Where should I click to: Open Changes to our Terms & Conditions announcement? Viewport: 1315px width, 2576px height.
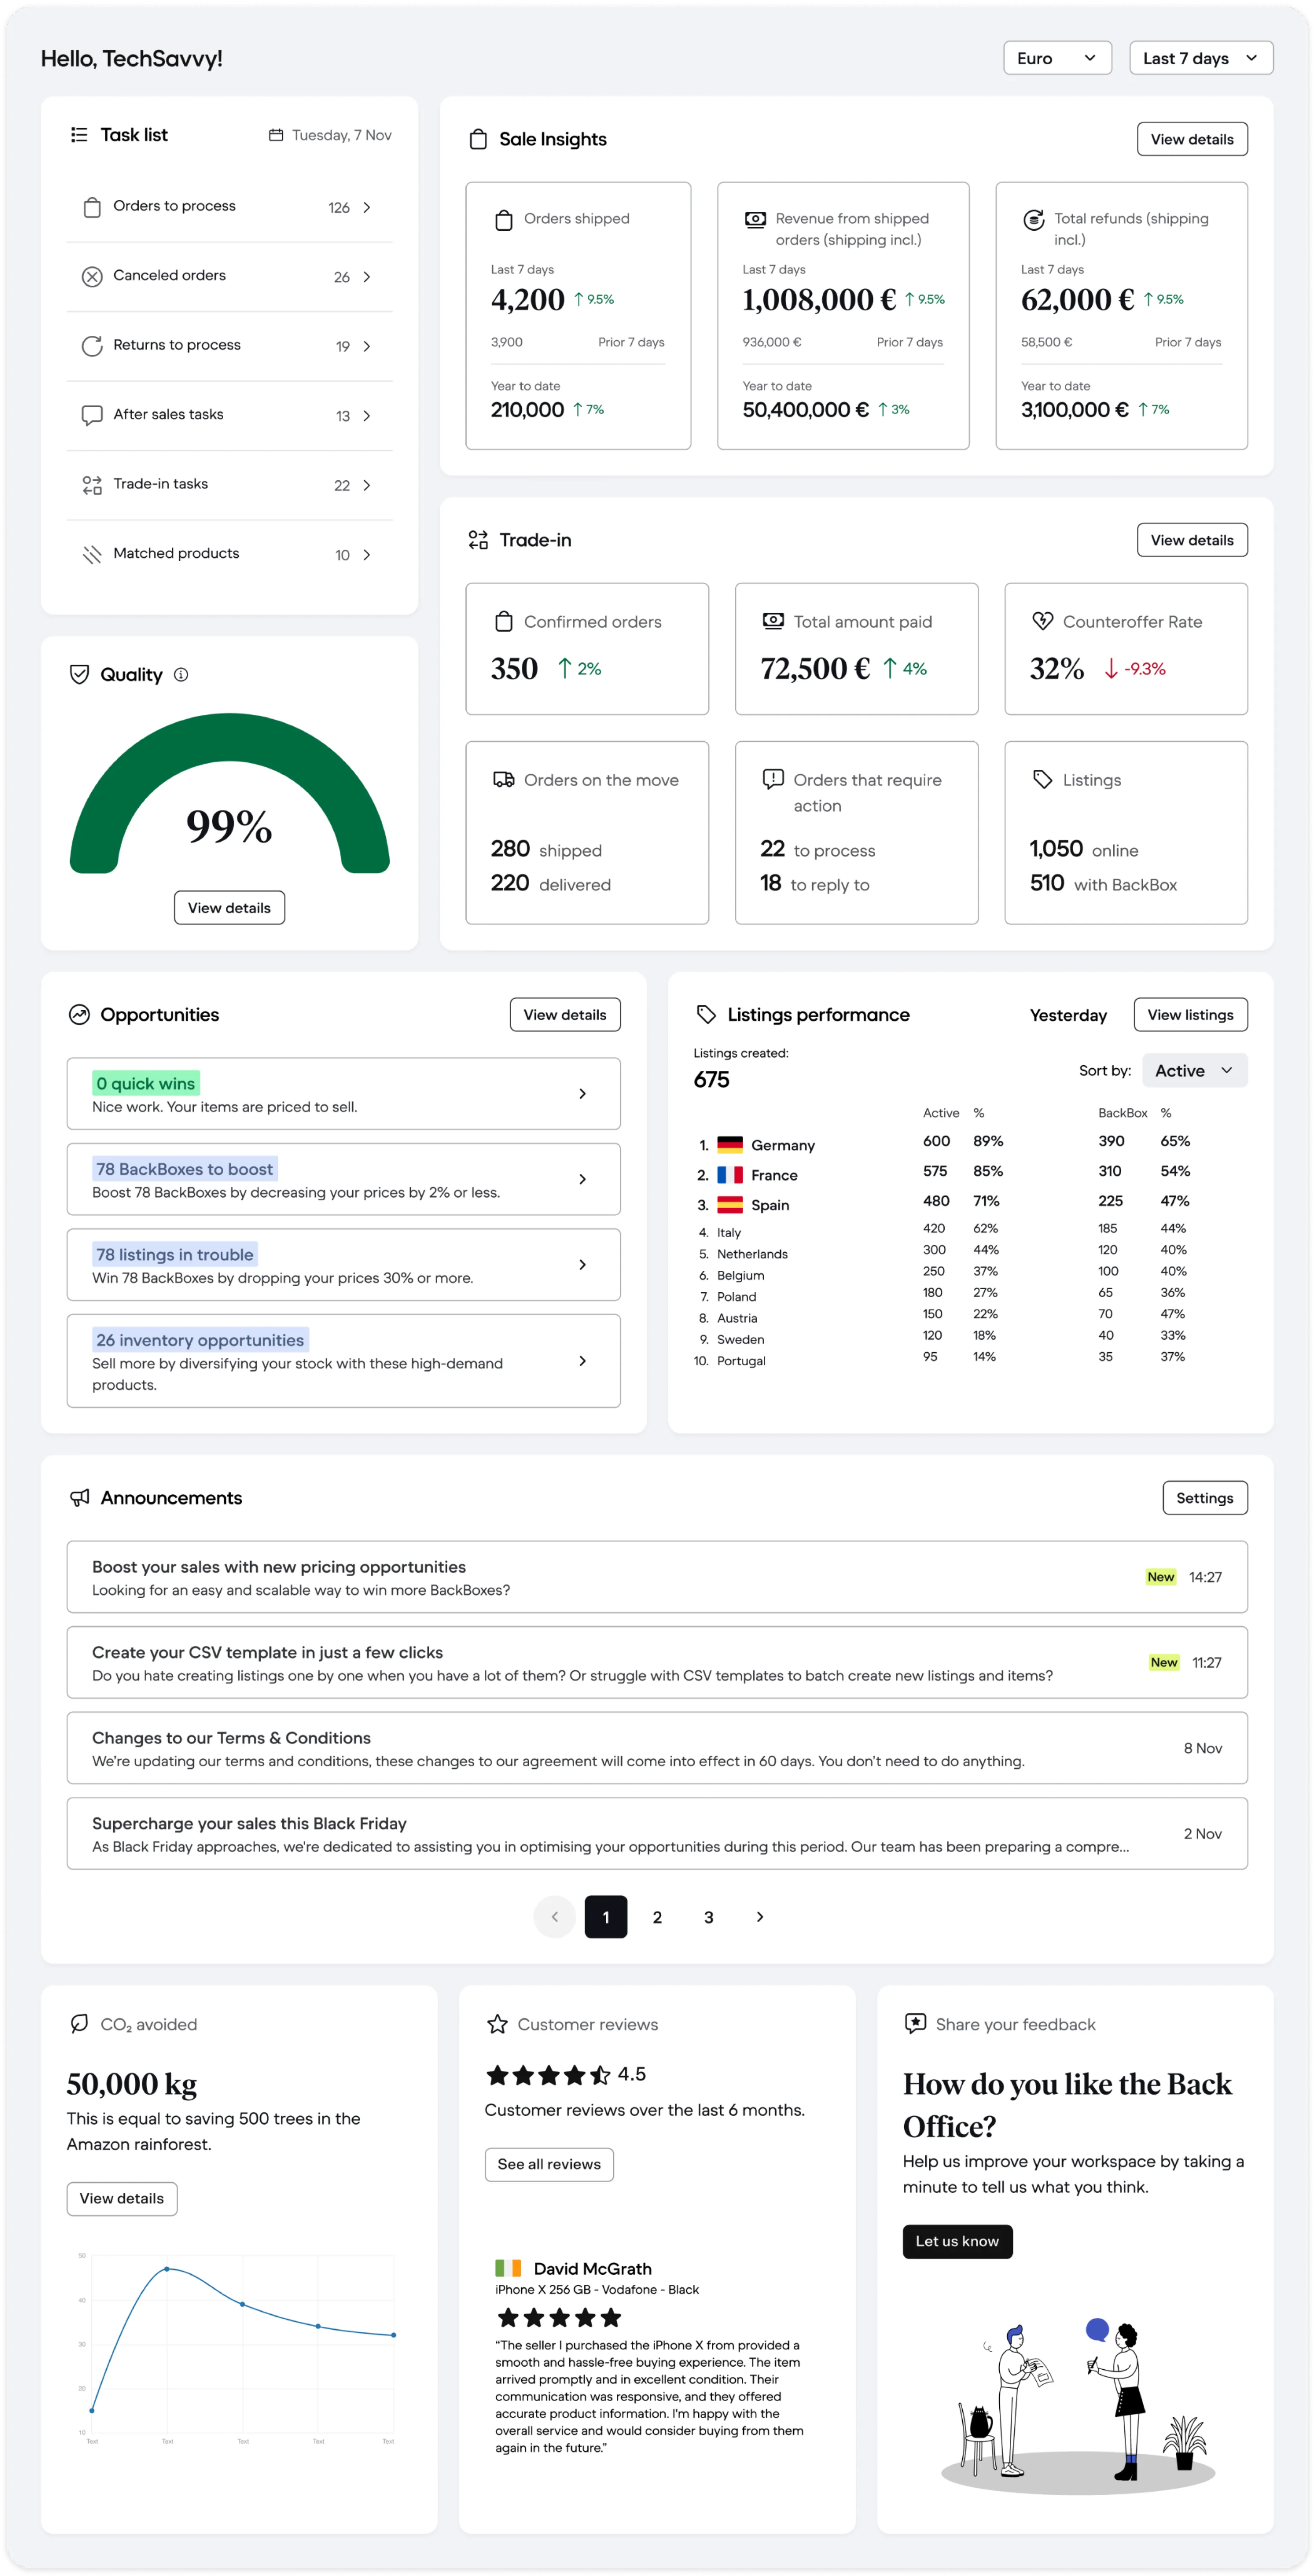pos(657,1748)
